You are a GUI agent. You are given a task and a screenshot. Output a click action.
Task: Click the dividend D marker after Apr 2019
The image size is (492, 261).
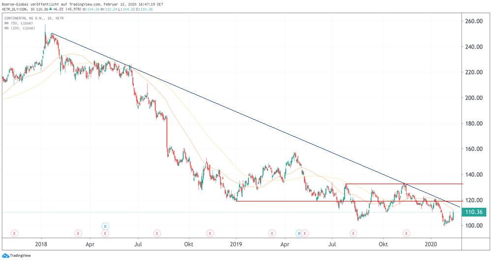[299, 233]
